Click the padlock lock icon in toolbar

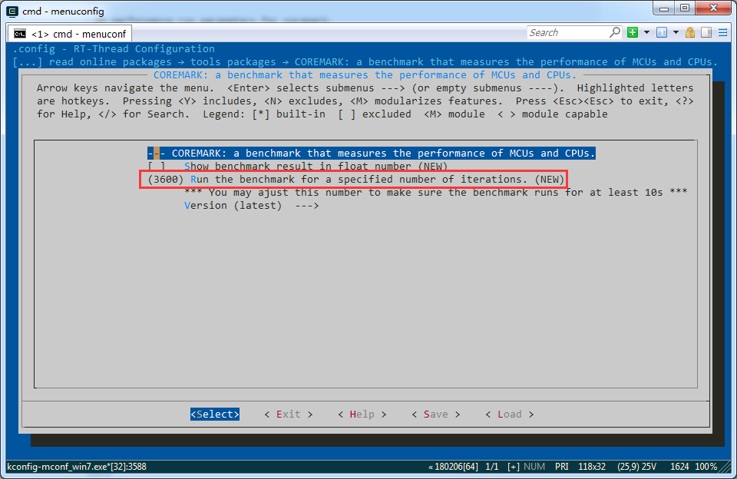[690, 32]
